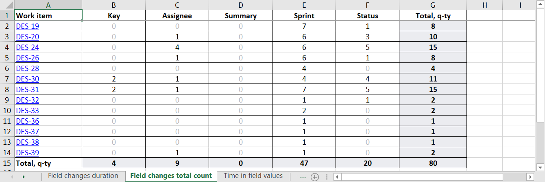The width and height of the screenshot is (545, 182).
Task: Switch to Field changes duration tab
Action: (83, 176)
